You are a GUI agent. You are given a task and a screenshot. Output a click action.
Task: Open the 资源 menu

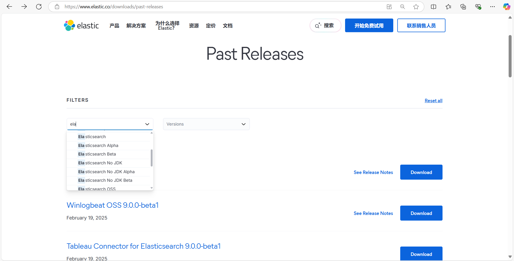(194, 26)
